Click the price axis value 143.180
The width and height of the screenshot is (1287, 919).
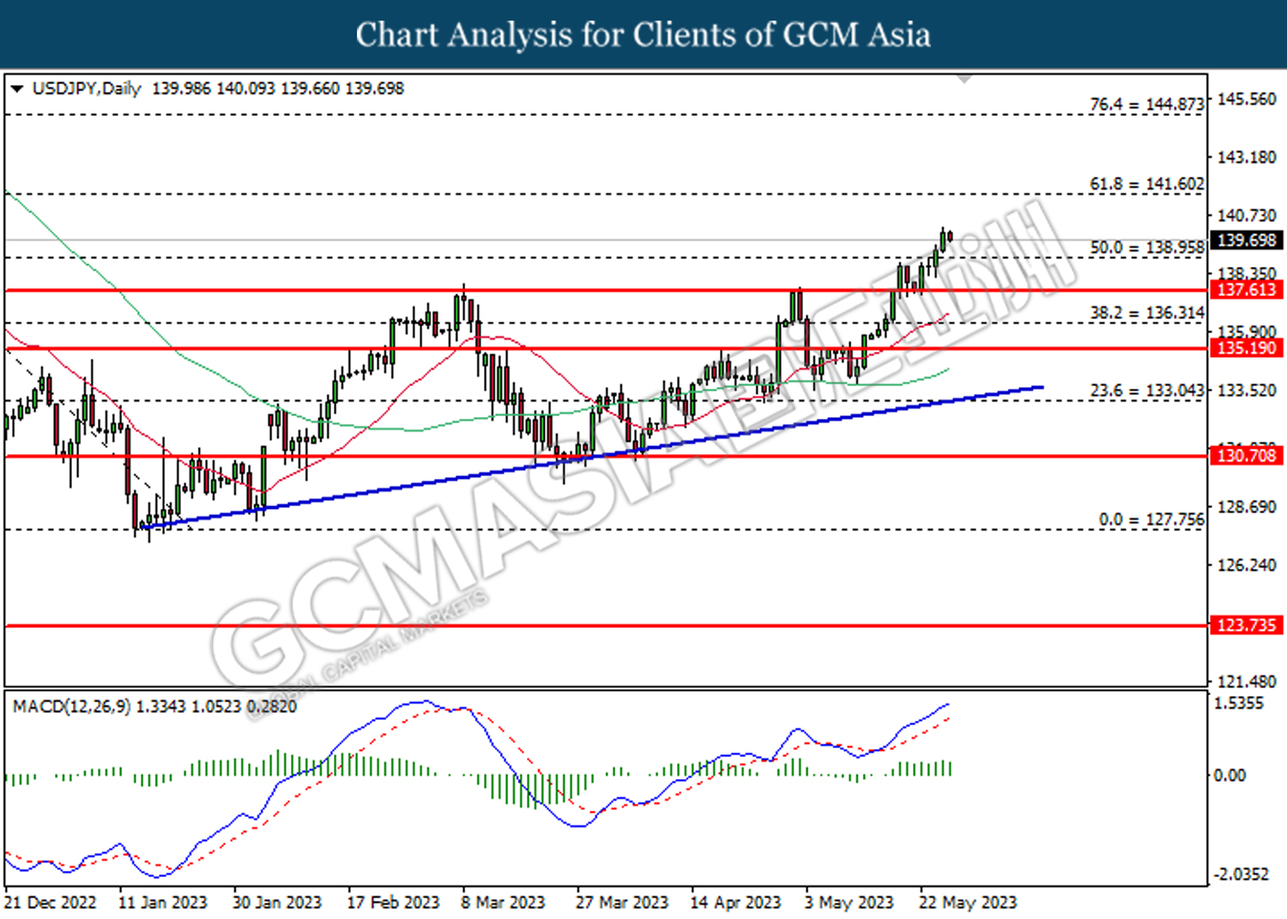click(x=1247, y=157)
